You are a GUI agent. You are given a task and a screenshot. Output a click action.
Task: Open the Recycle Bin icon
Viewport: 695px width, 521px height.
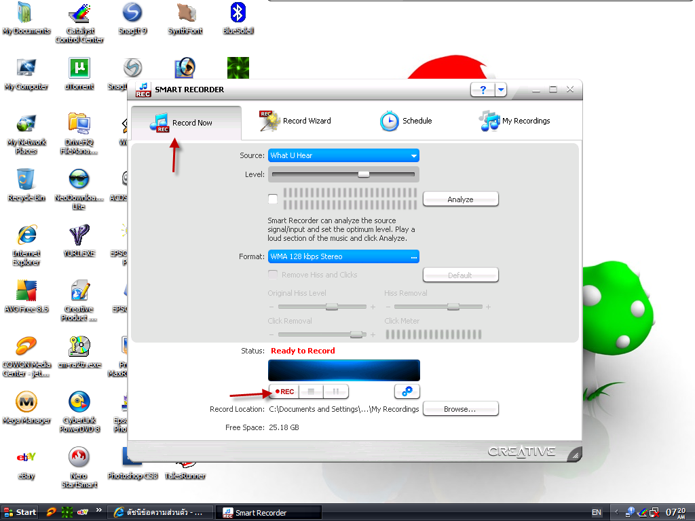26,185
